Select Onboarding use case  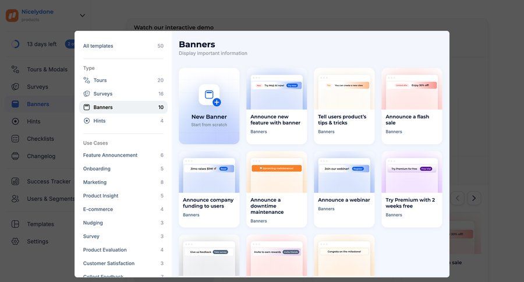coord(123,168)
